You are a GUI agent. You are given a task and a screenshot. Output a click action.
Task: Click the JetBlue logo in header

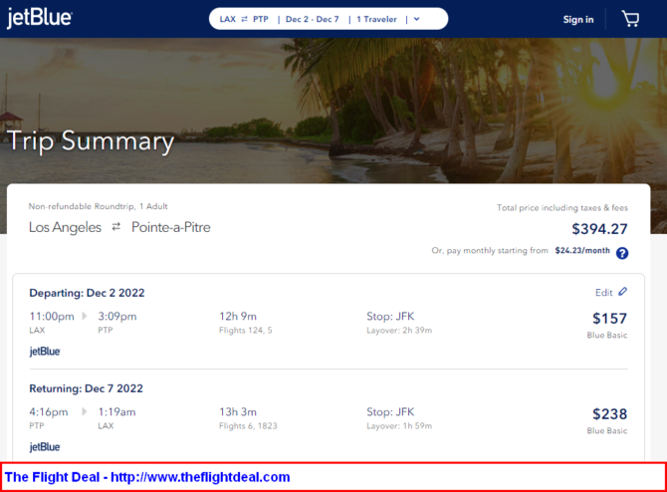pos(39,18)
